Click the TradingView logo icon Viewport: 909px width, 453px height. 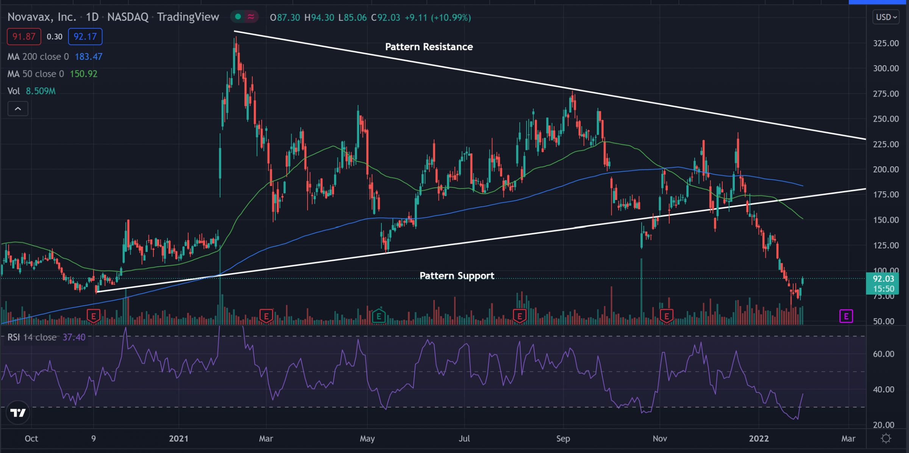[x=18, y=412]
